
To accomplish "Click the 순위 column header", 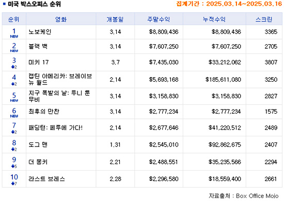I will [x=14, y=19].
